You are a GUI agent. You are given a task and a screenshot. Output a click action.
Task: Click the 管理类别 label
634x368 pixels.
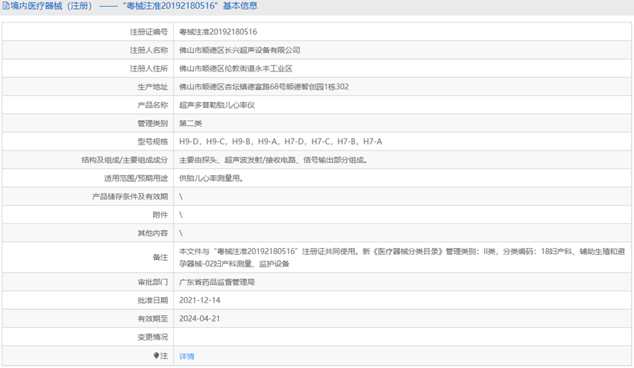pyautogui.click(x=152, y=123)
